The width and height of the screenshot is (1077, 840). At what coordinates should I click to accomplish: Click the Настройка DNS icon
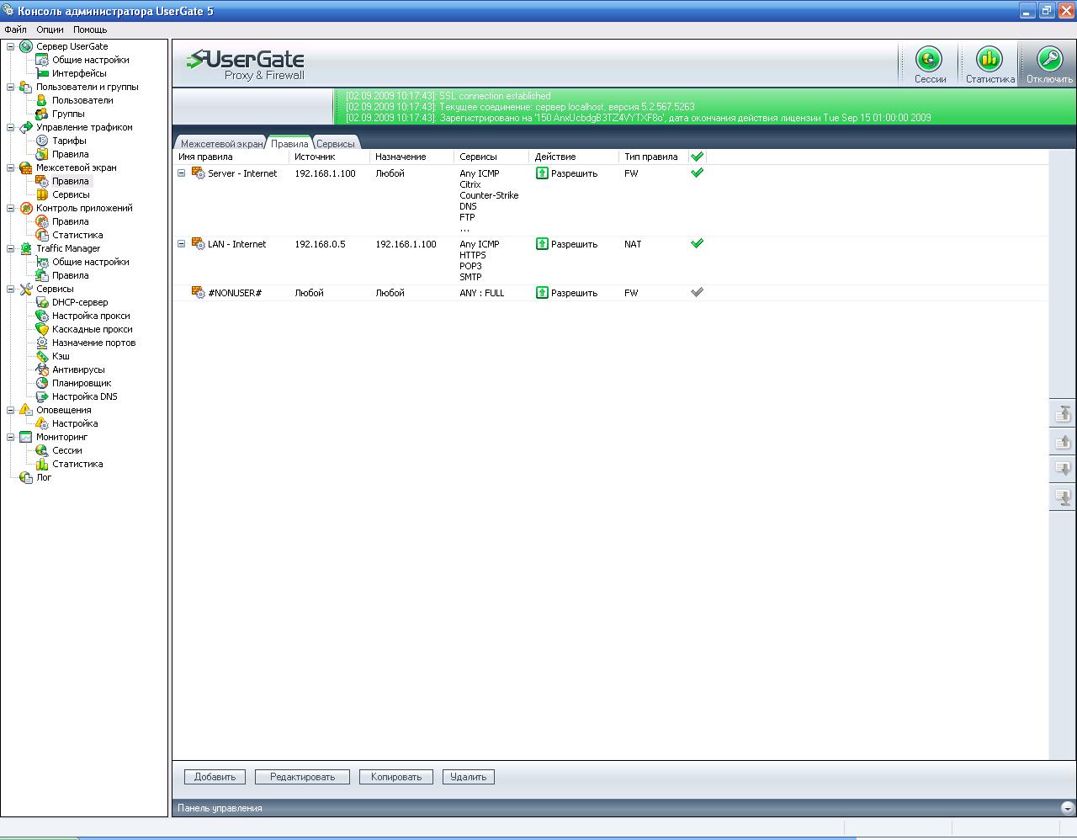tap(41, 396)
